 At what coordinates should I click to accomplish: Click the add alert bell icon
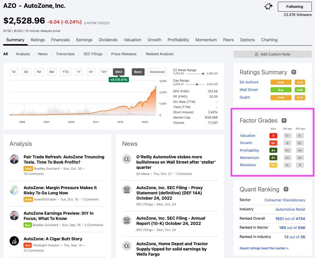[268, 6]
